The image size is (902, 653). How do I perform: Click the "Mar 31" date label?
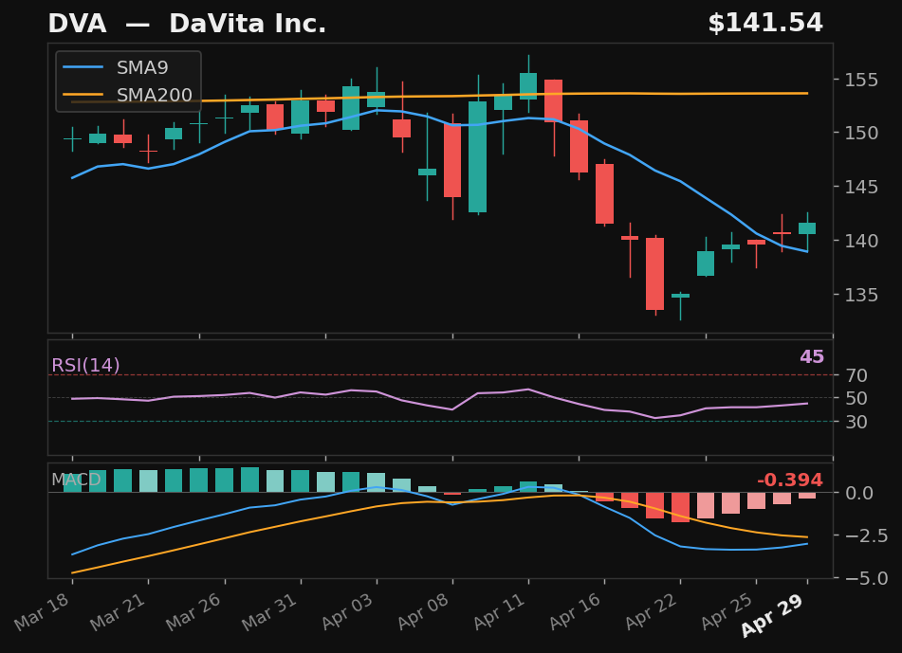[269, 611]
